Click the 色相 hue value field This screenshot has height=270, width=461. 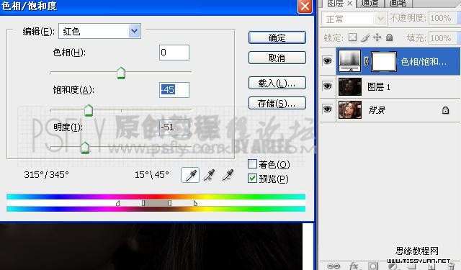click(x=174, y=53)
